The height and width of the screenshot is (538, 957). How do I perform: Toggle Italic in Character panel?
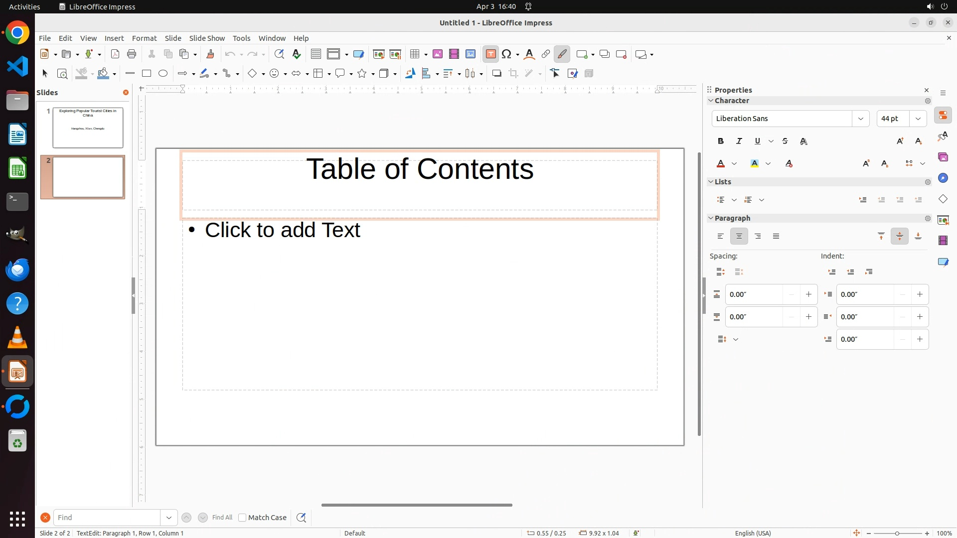click(739, 141)
